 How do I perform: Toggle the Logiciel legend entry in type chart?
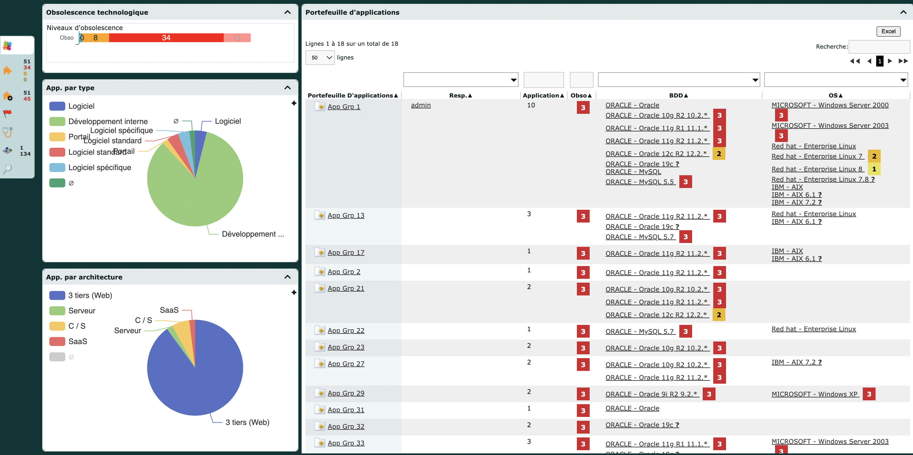72,106
